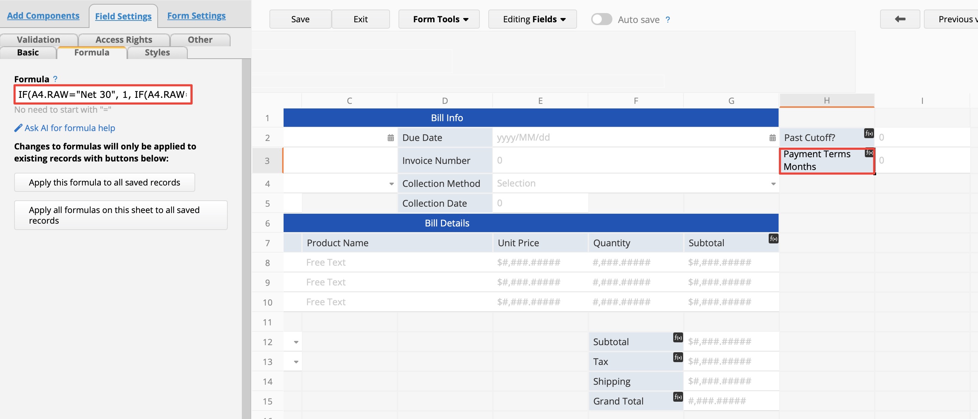Click the Formula help question mark icon
Image resolution: width=978 pixels, height=419 pixels.
click(x=55, y=79)
